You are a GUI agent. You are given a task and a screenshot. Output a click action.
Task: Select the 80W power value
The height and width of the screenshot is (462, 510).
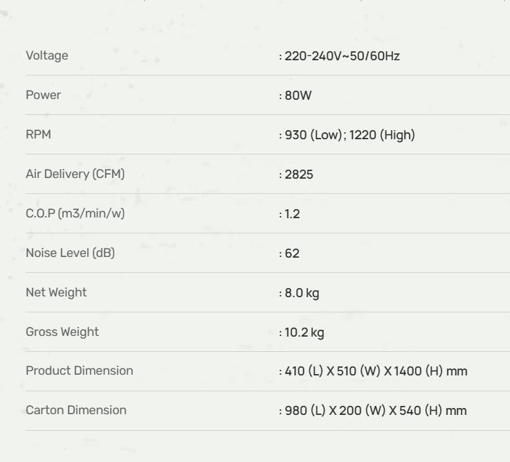298,95
